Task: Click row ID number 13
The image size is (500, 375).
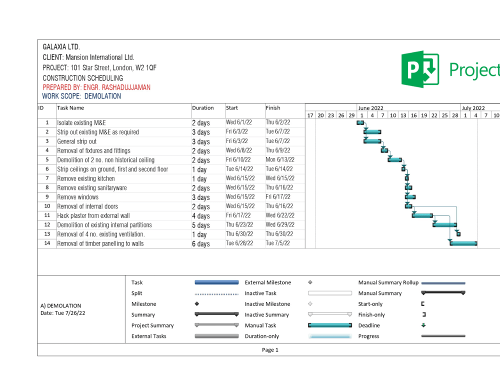Action: [x=47, y=234]
